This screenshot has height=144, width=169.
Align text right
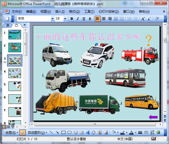(x=110, y=19)
